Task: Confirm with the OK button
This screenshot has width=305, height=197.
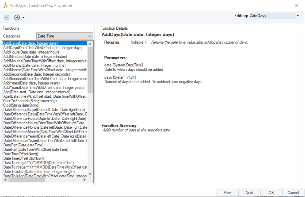Action: 271,193
